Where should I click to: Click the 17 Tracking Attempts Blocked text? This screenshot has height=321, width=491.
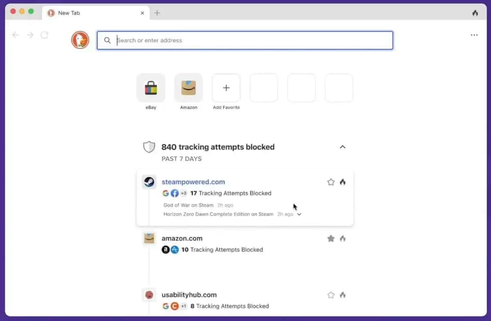point(231,193)
